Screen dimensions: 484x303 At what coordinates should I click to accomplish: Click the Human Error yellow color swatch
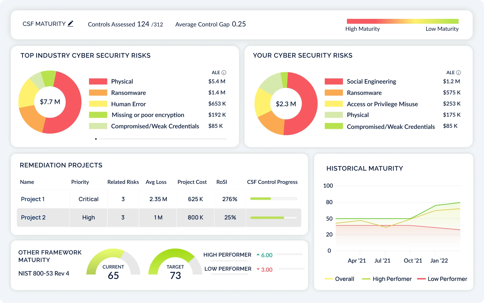98,104
